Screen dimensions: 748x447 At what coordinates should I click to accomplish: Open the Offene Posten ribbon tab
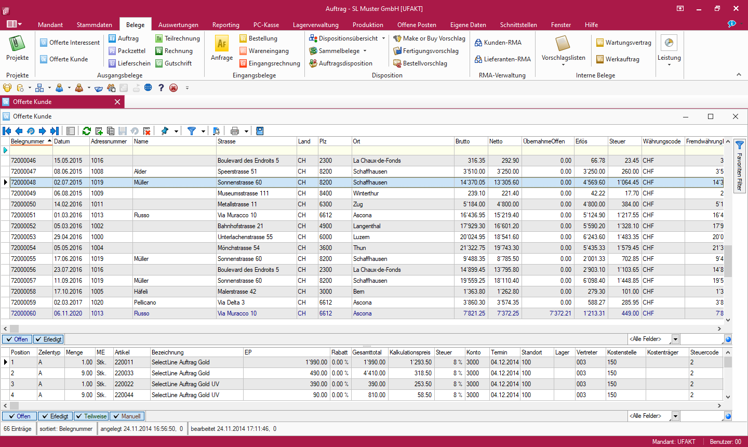[417, 25]
